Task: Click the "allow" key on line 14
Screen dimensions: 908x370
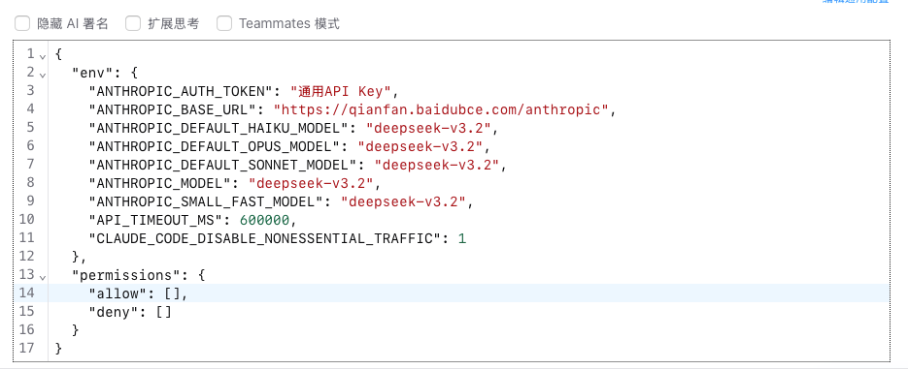Action: click(x=118, y=293)
